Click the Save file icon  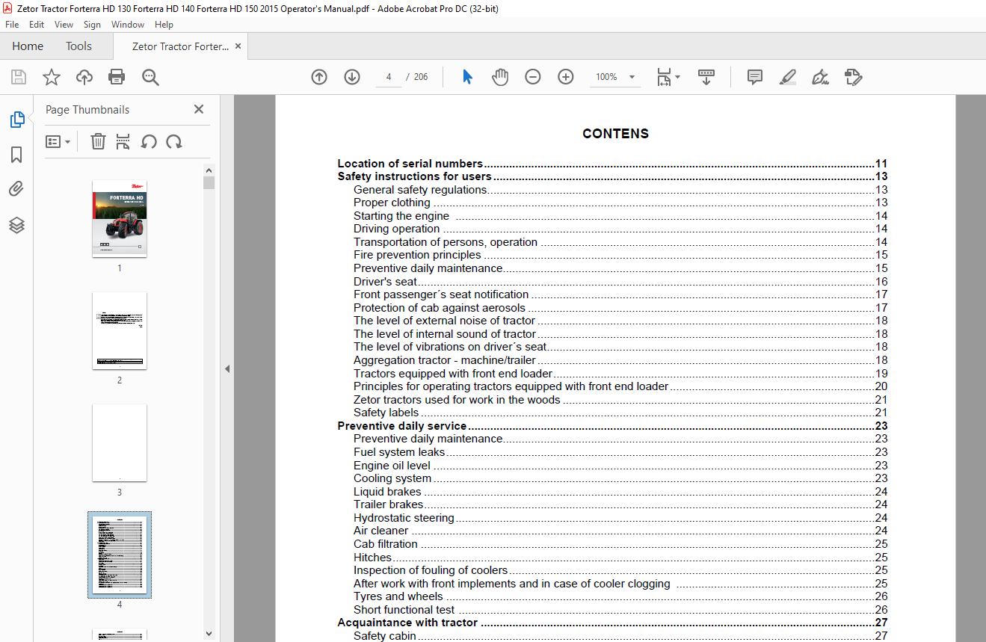19,77
